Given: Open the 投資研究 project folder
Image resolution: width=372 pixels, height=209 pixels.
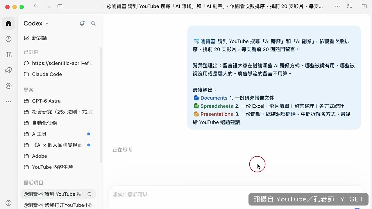Looking at the screenshot, I should click(58, 112).
